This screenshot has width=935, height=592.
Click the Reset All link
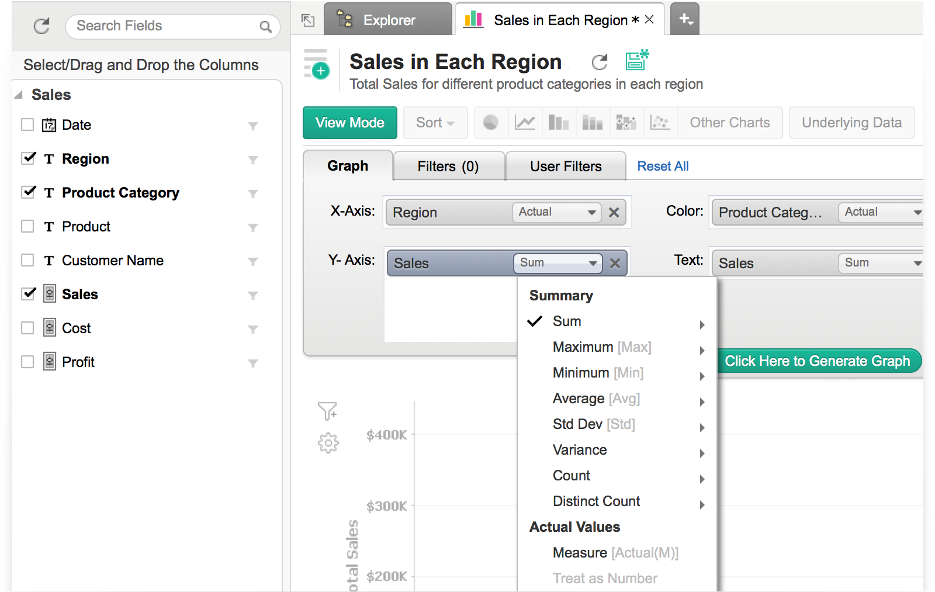coord(663,167)
